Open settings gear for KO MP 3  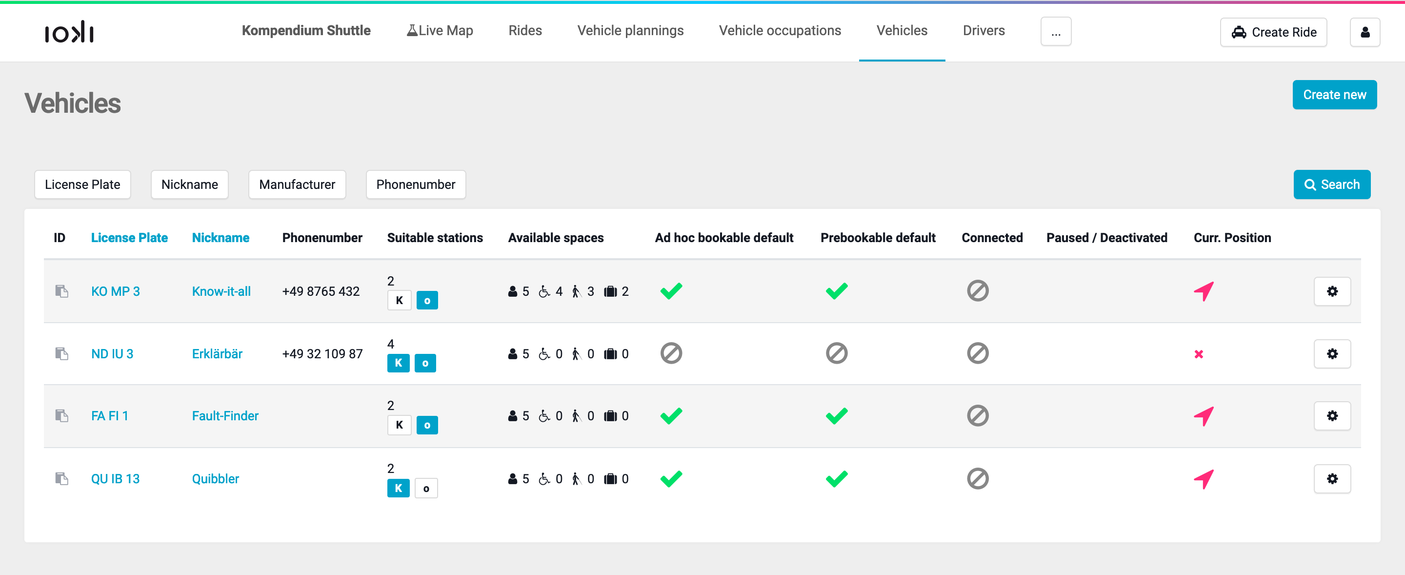click(1332, 291)
